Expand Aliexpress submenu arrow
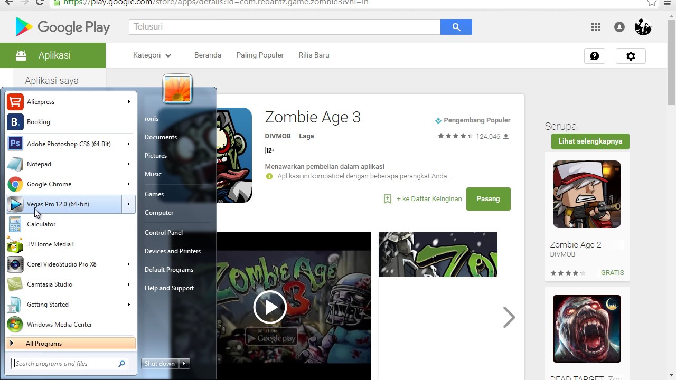This screenshot has width=676, height=380. [128, 102]
